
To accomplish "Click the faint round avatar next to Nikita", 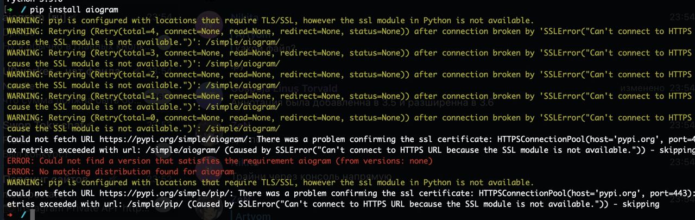I will coord(209,22).
